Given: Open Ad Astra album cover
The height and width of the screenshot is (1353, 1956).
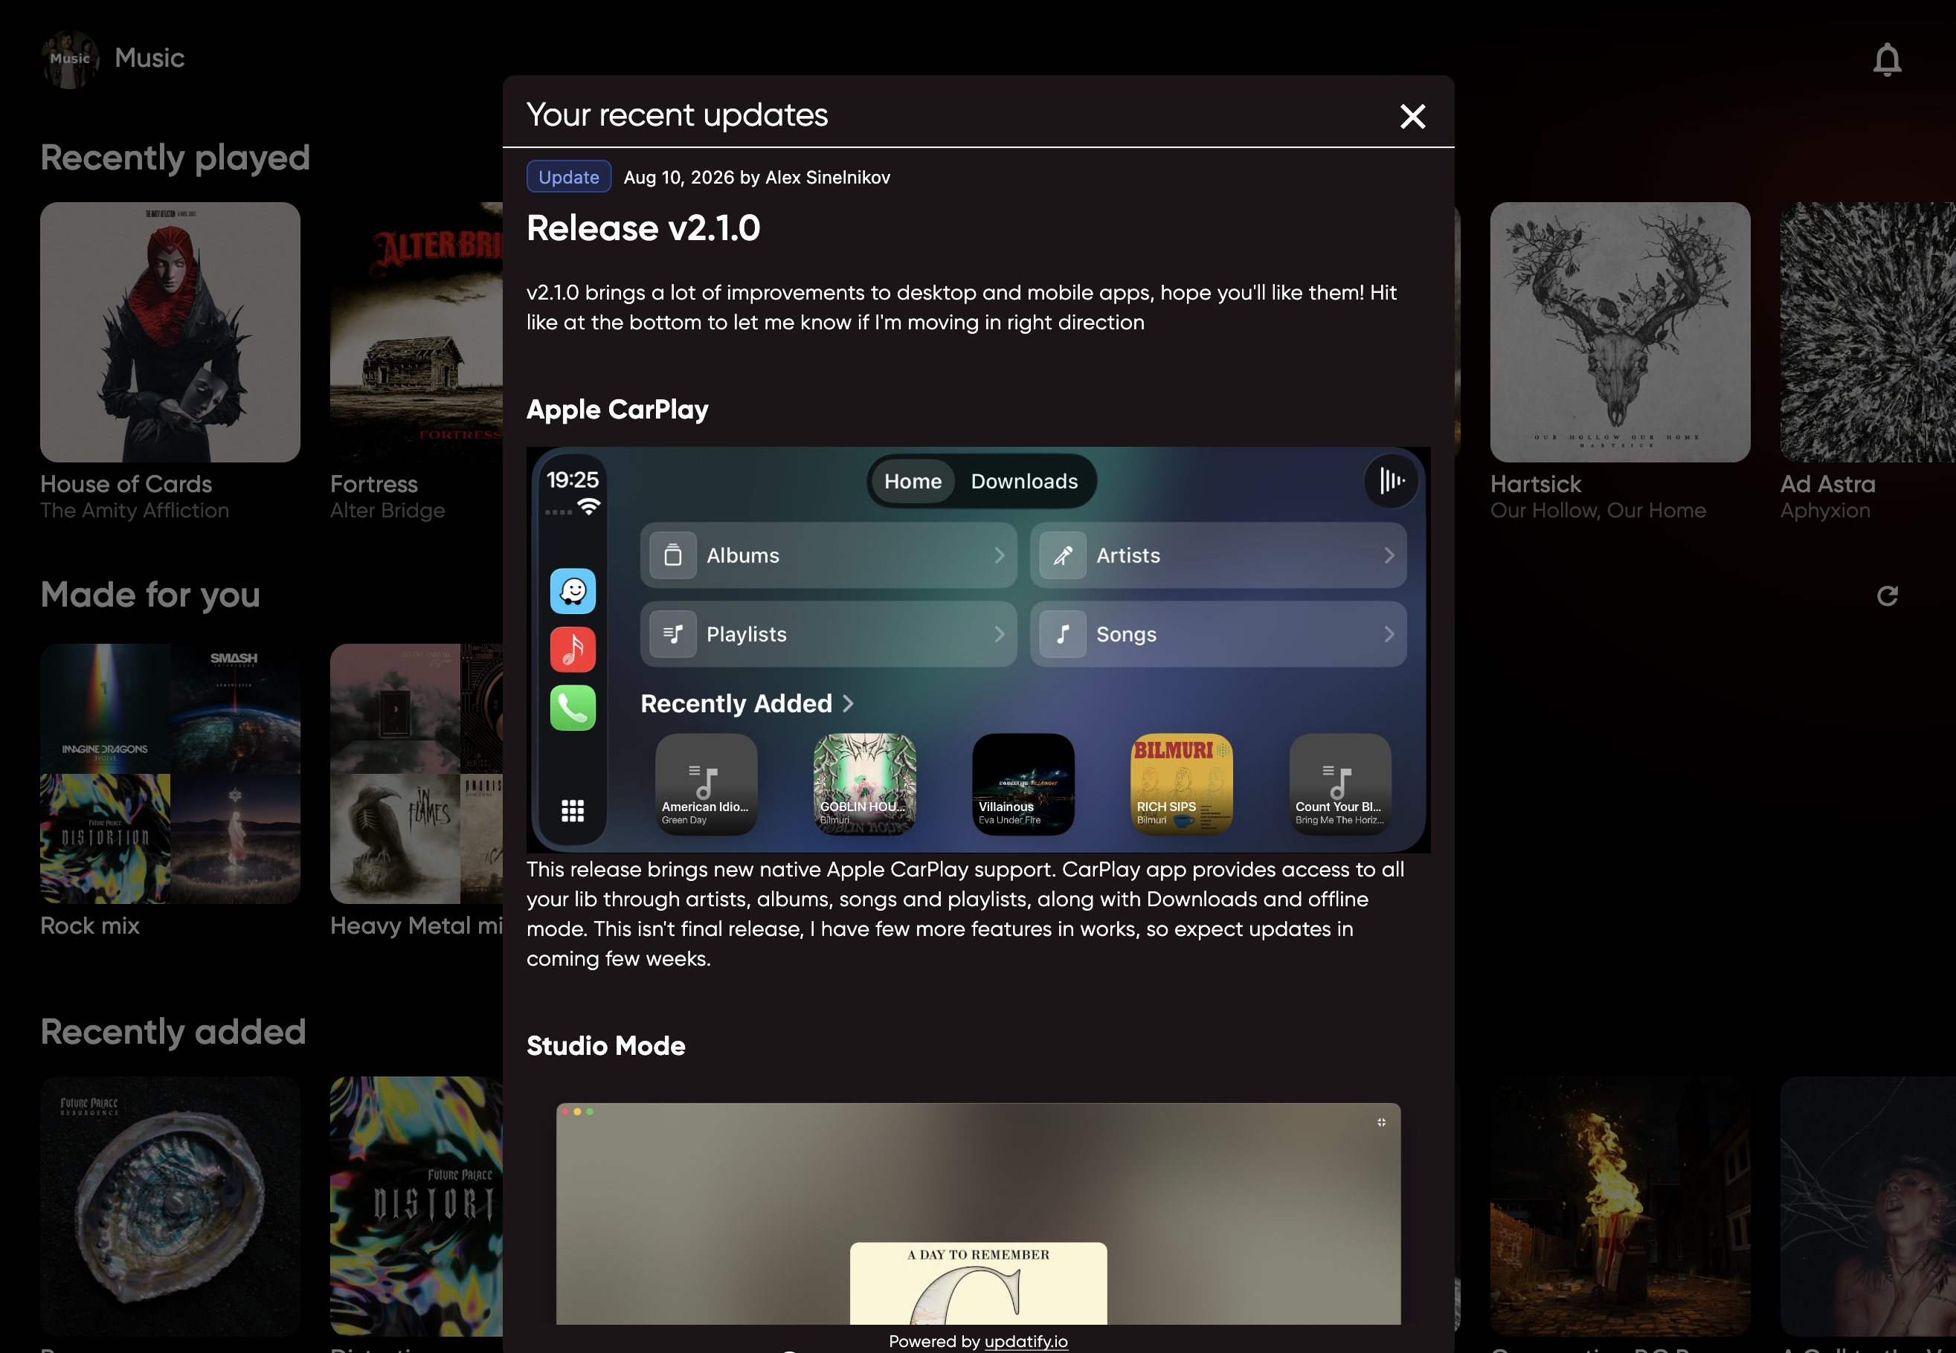Looking at the screenshot, I should pos(1867,332).
